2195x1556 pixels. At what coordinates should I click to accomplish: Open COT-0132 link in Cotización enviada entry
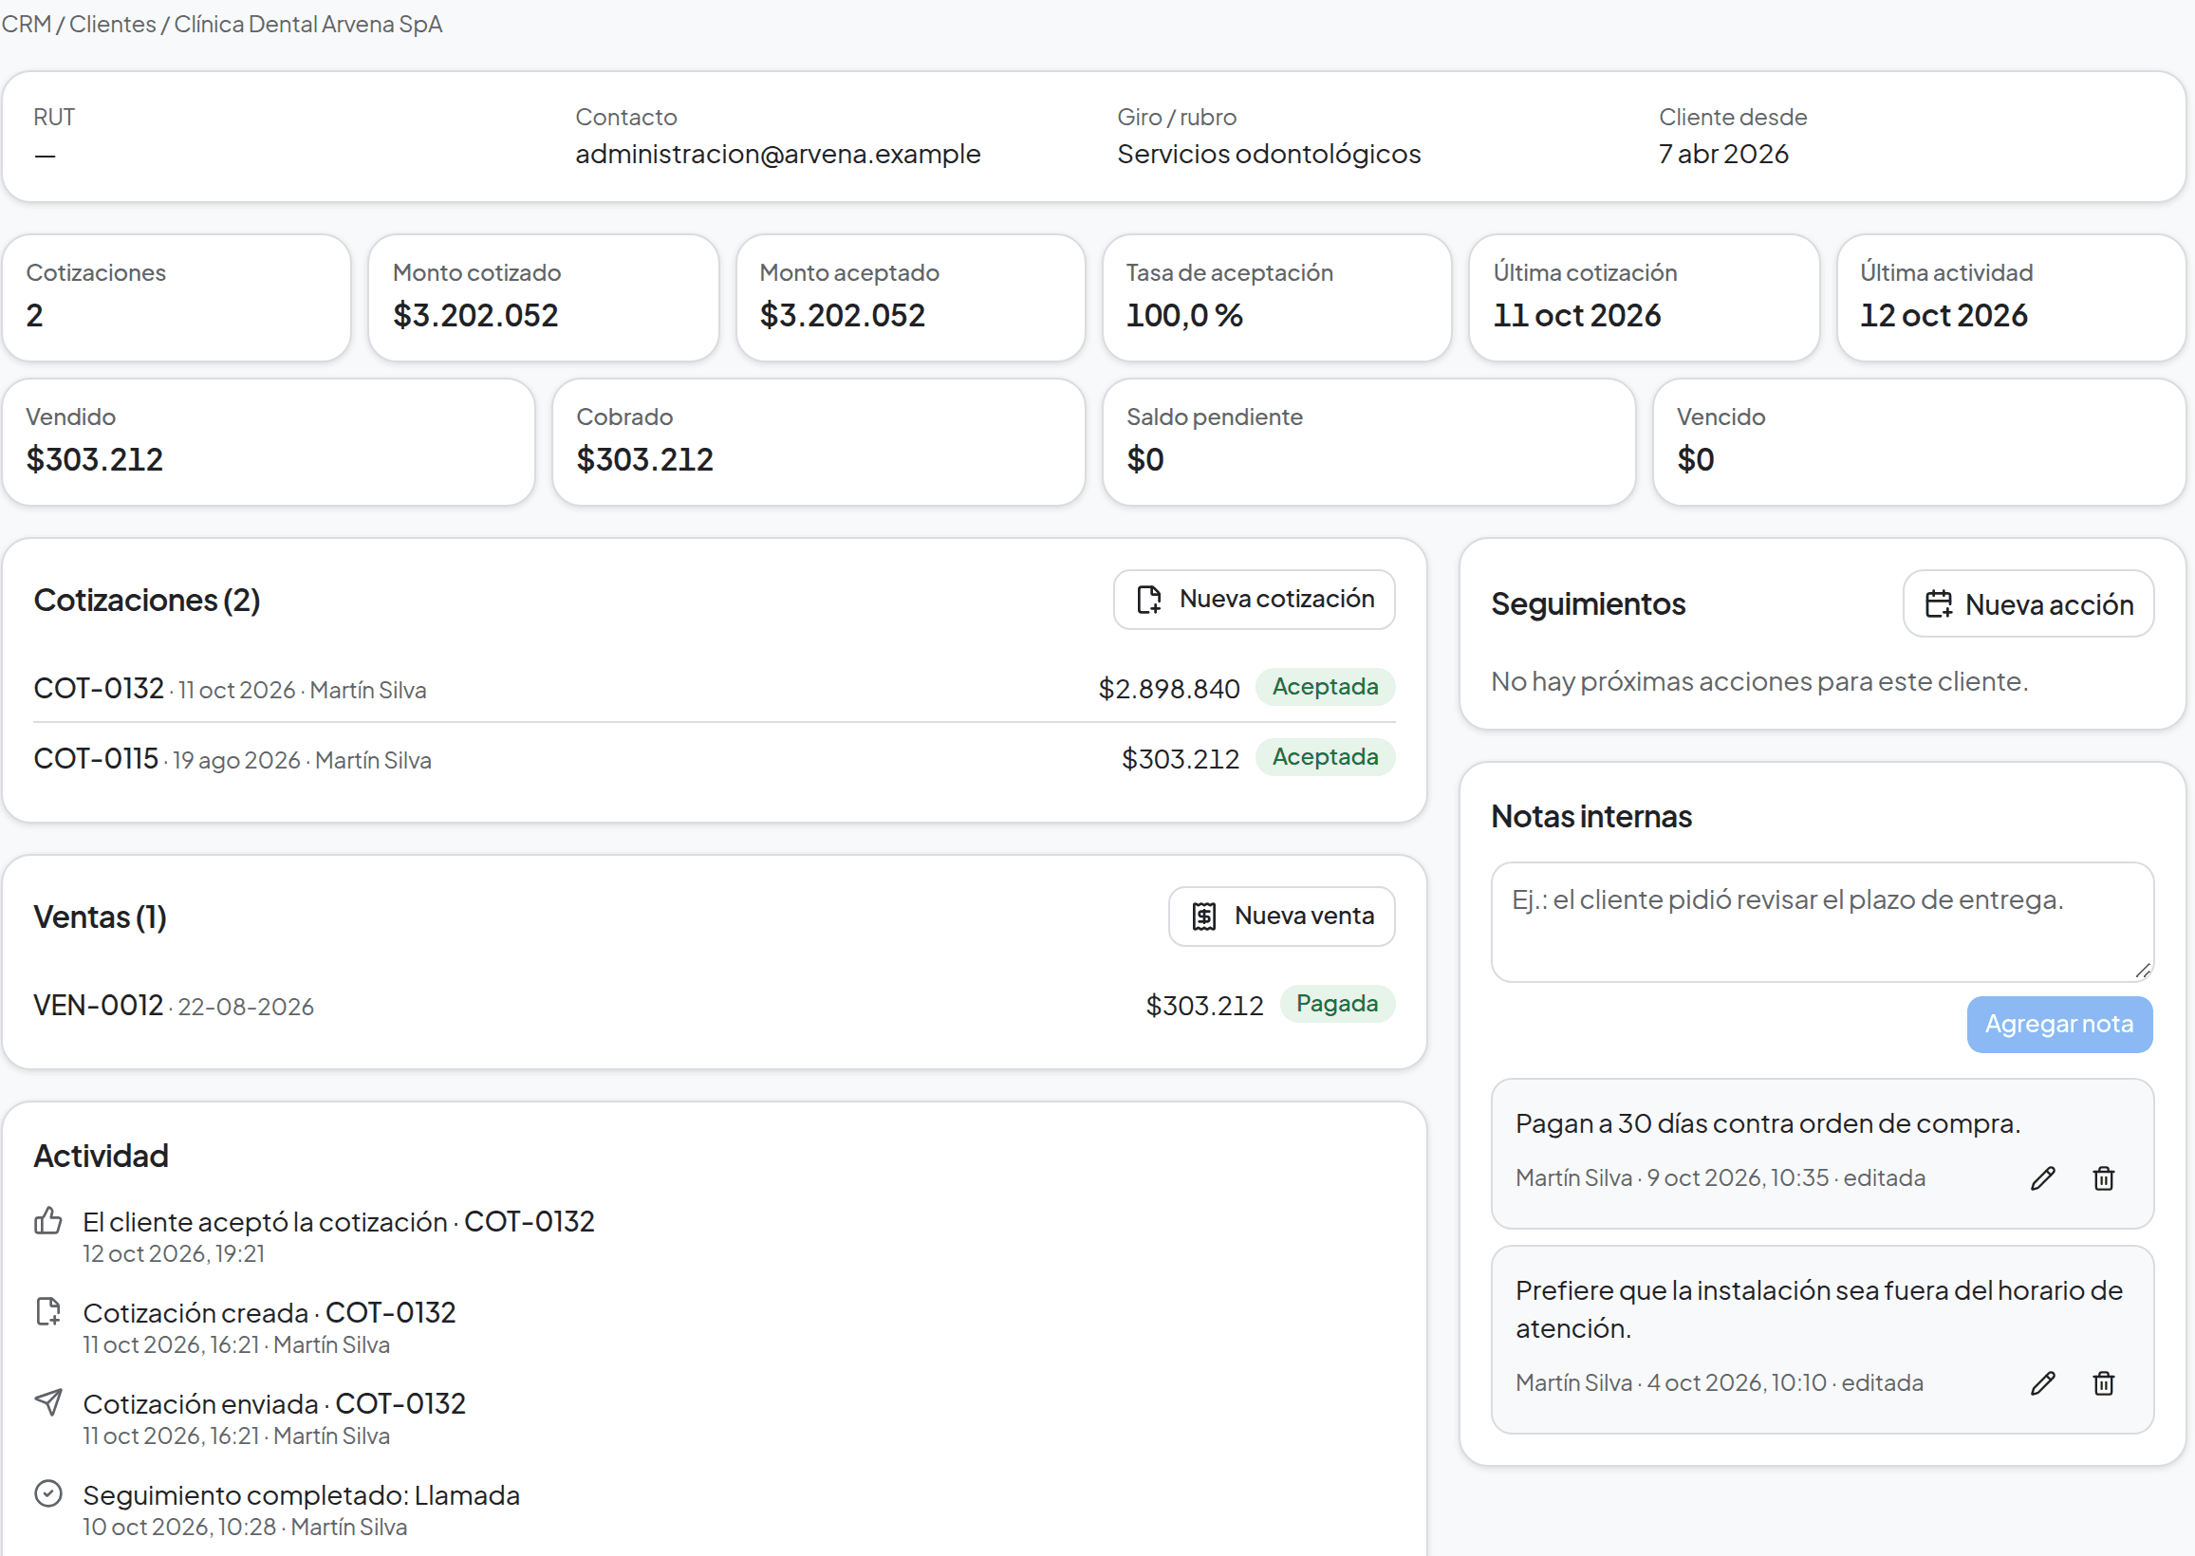click(x=400, y=1403)
